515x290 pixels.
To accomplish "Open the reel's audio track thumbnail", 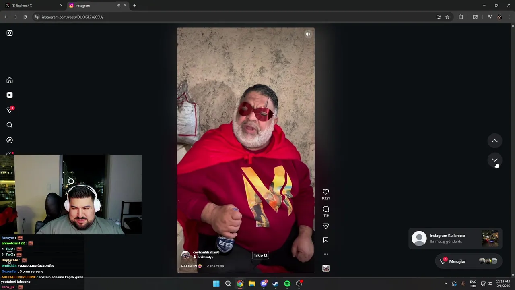I will click(x=326, y=268).
